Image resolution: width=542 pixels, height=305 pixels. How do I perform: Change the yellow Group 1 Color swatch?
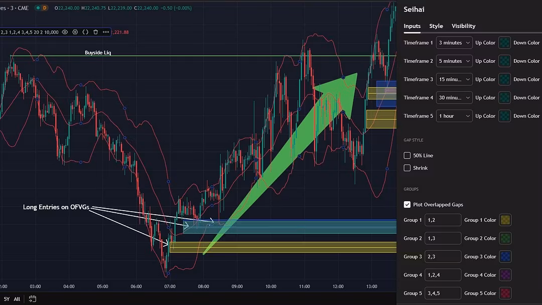505,220
